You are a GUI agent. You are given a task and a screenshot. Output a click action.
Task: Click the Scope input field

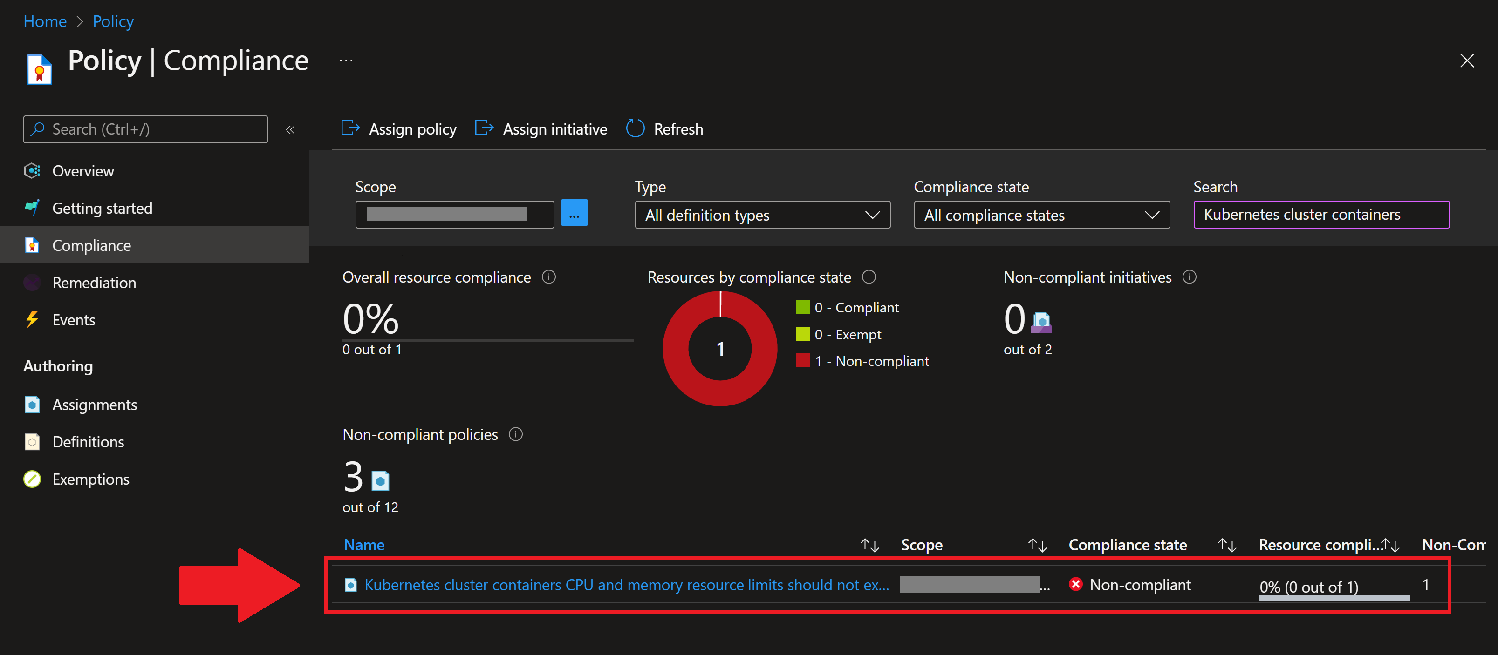(454, 215)
